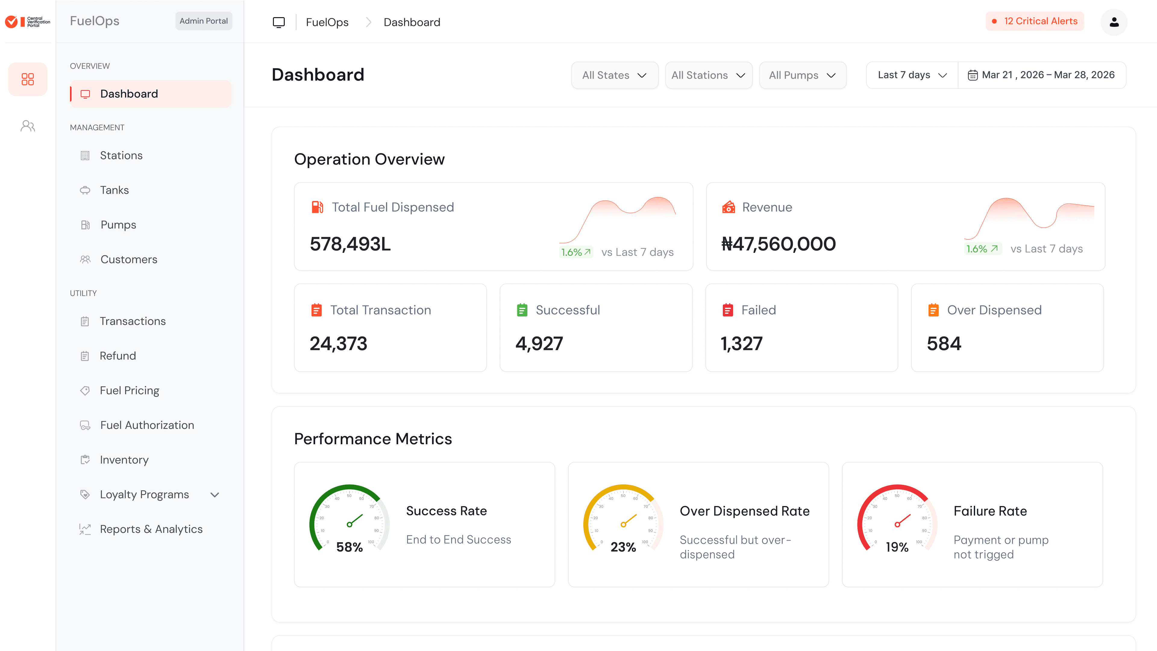Open the All States dropdown

pyautogui.click(x=614, y=75)
